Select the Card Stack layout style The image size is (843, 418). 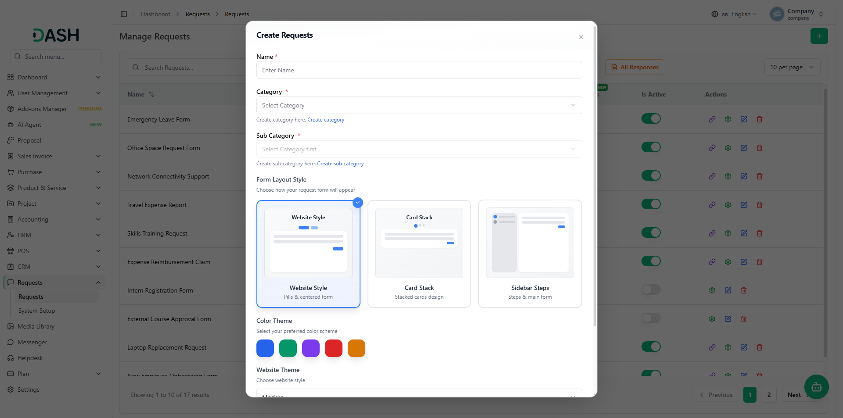419,254
